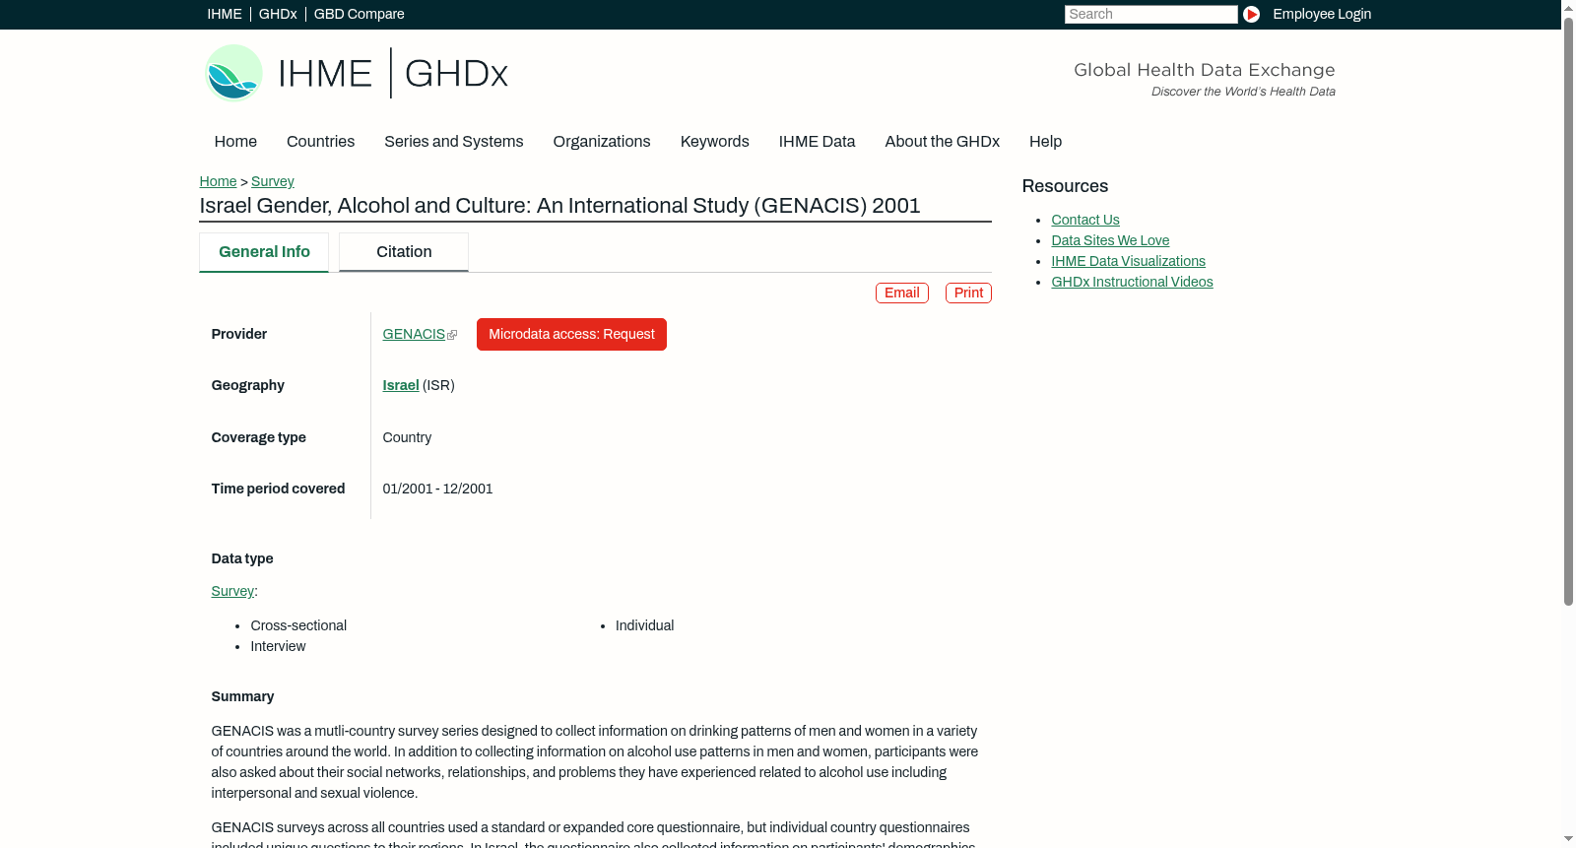Open Data Sites We Love link
Image resolution: width=1576 pixels, height=848 pixels.
tap(1110, 240)
